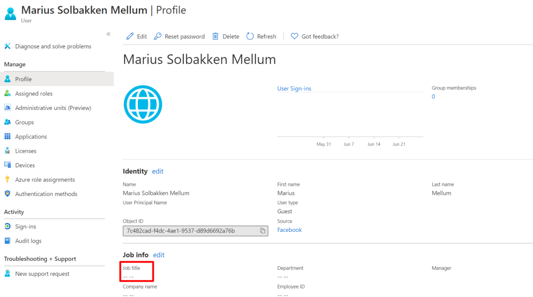Open Authentication methods page
This screenshot has width=533, height=297.
(46, 194)
